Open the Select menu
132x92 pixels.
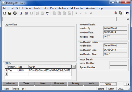click(x=20, y=8)
